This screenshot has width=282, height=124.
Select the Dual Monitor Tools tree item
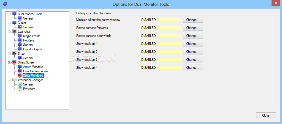click(x=30, y=14)
